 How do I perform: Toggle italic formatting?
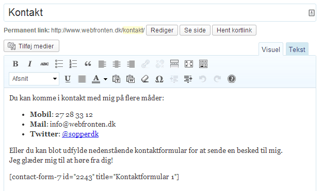point(30,64)
